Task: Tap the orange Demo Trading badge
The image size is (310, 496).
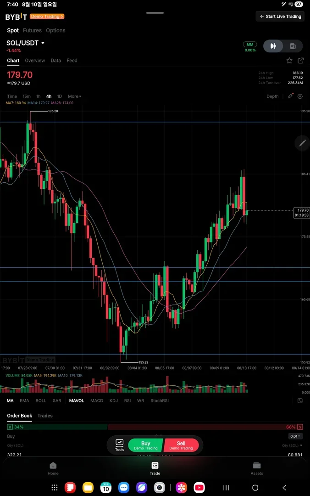Action: point(47,17)
